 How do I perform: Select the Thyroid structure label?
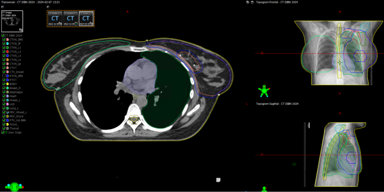coord(14,129)
